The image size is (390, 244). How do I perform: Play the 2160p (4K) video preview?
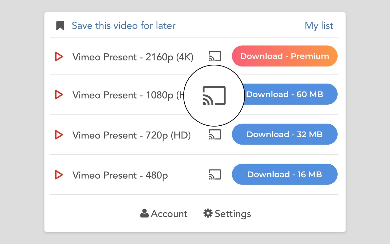pyautogui.click(x=59, y=57)
